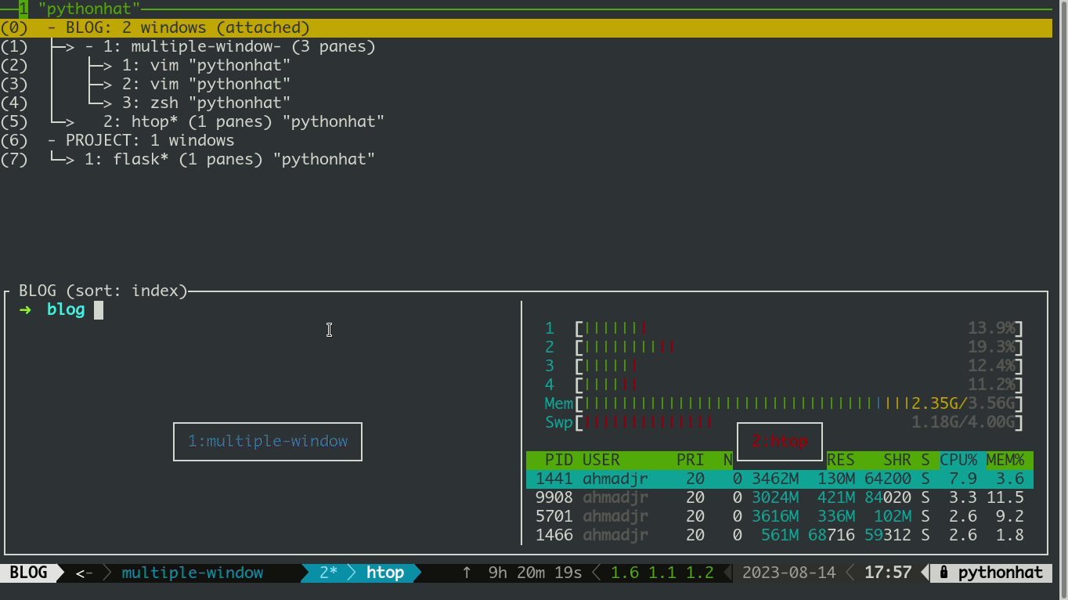Click the red '2:htop' preview label box
The height and width of the screenshot is (600, 1068).
[779, 441]
